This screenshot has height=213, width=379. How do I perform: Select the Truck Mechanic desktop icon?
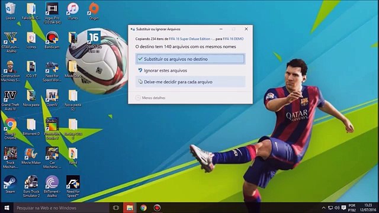[x=10, y=158]
